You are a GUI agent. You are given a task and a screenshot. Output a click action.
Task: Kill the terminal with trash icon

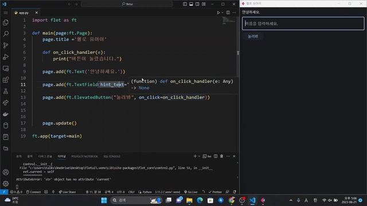click(222, 156)
